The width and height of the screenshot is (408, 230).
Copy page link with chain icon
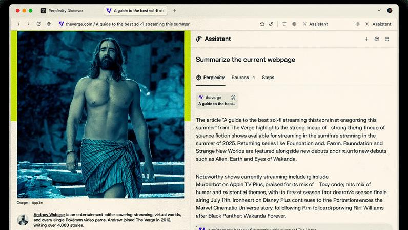[x=271, y=24]
